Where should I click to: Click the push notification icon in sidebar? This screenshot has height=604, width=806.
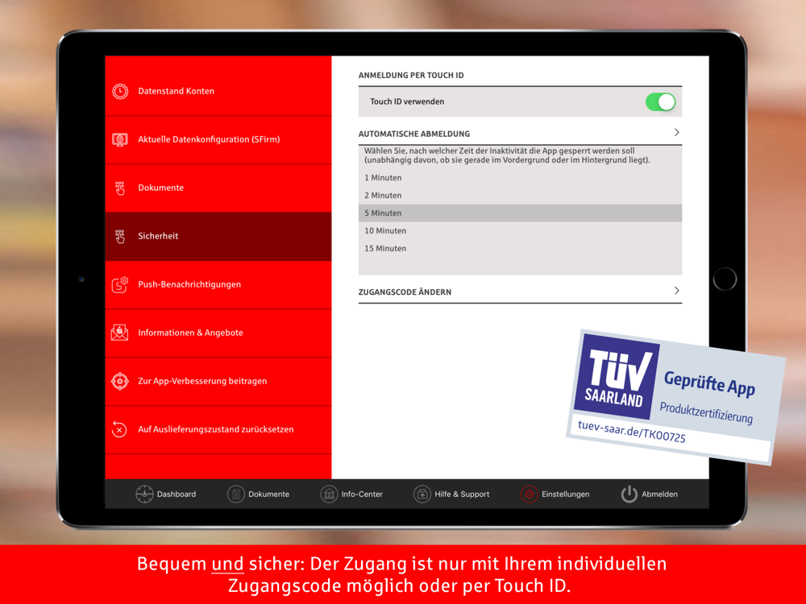click(120, 284)
